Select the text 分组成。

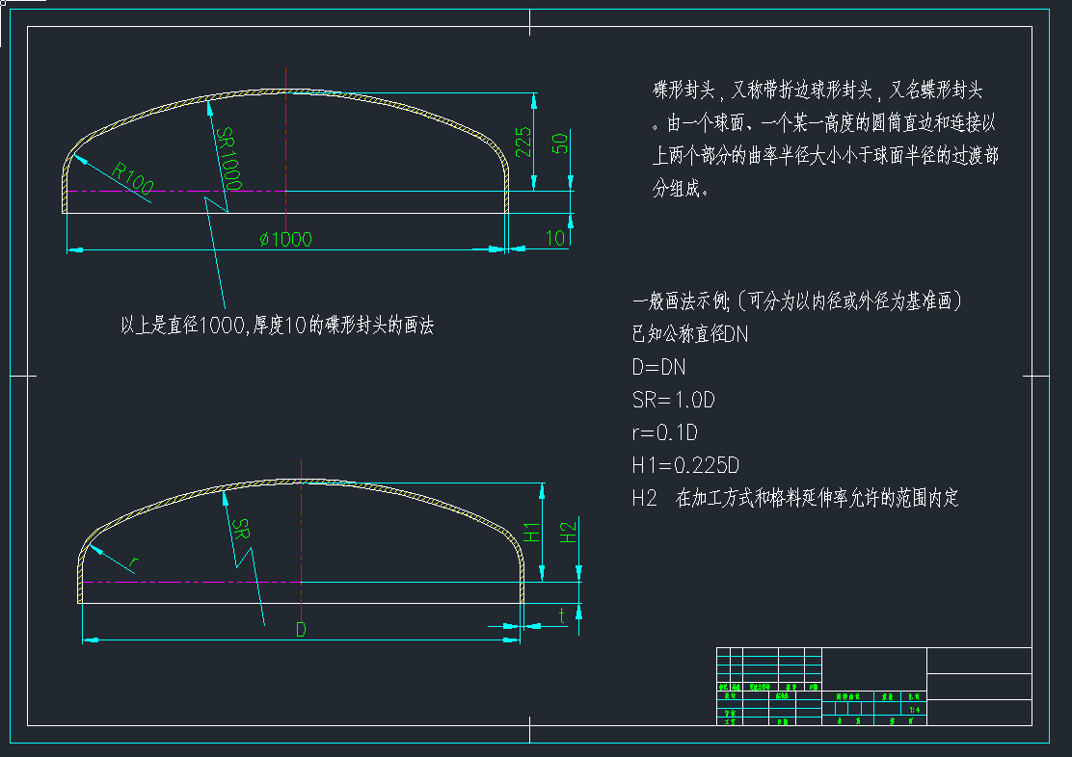pos(681,188)
